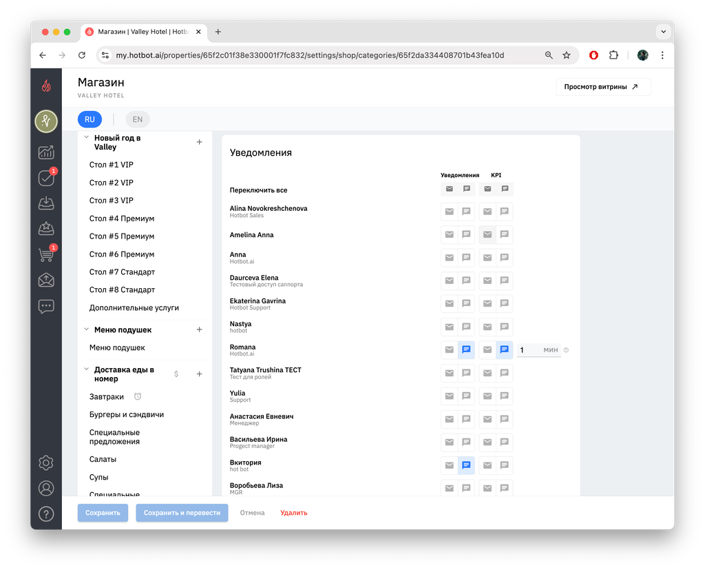Collapse the Новый год в Valley category
This screenshot has width=705, height=570.
coord(86,137)
